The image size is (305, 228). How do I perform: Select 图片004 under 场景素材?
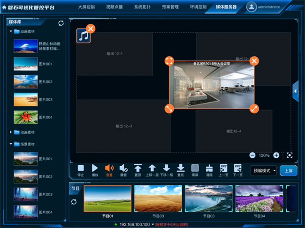coord(26,212)
